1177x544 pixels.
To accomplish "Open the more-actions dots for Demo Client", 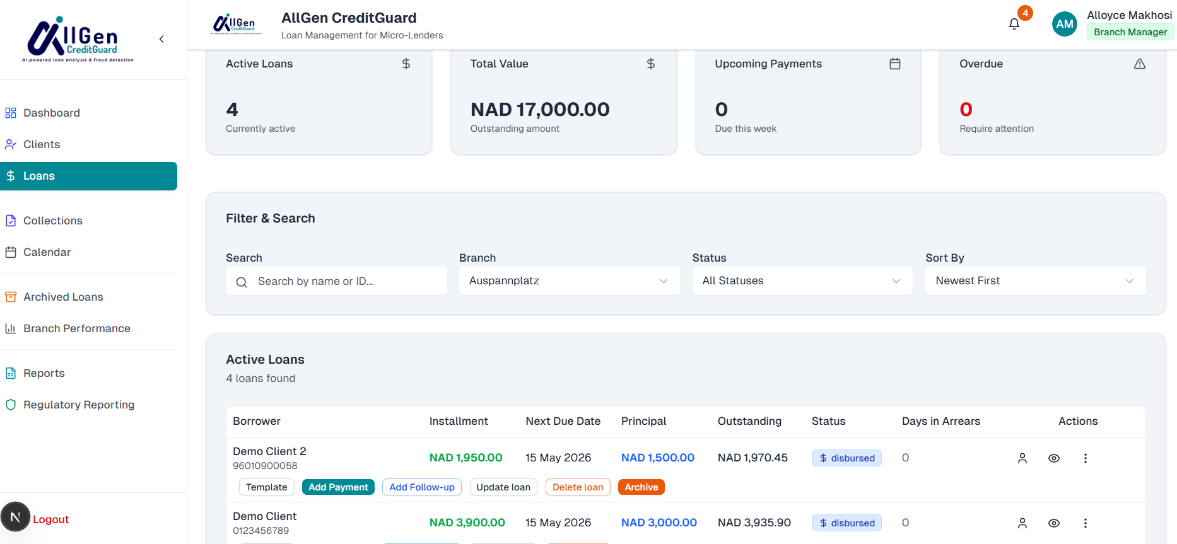I will pyautogui.click(x=1086, y=523).
